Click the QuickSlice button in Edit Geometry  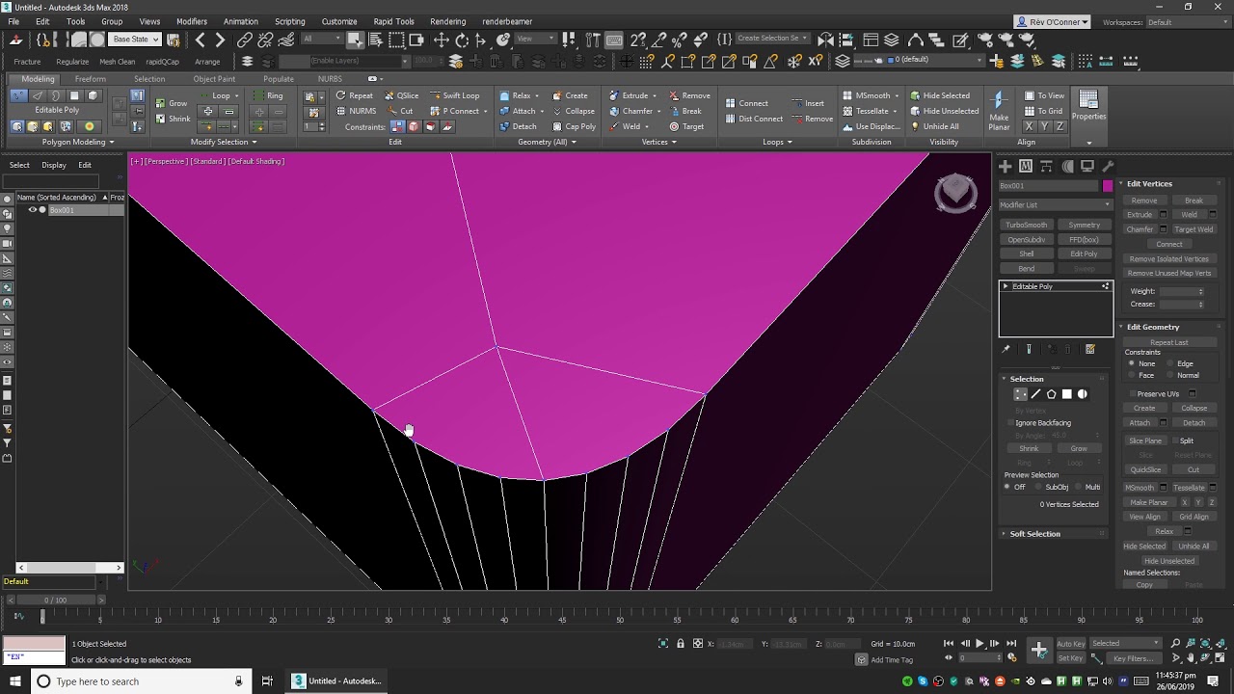click(x=1145, y=469)
